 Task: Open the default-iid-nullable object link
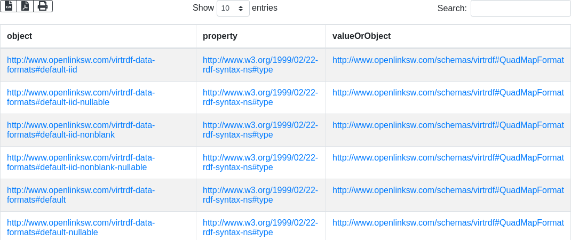(x=81, y=97)
